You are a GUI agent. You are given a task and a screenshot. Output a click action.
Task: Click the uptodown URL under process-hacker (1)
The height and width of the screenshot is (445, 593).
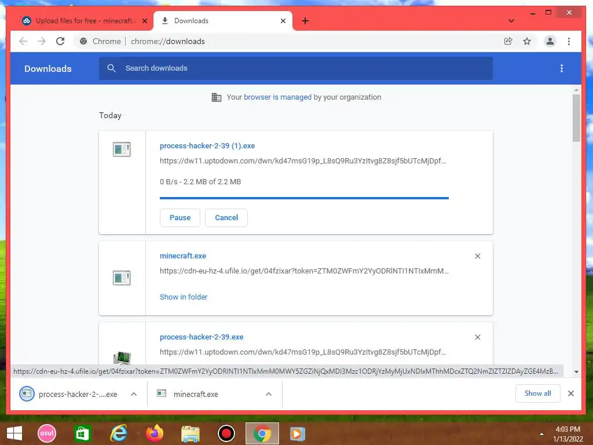[x=303, y=161]
